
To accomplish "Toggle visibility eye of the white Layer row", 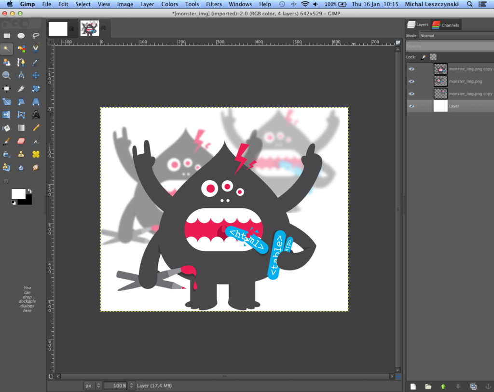I will (412, 106).
